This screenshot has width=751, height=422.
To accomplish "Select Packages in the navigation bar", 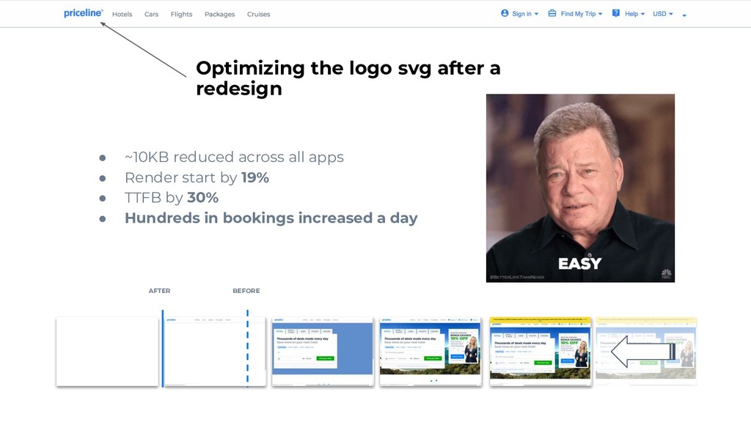I will click(220, 15).
